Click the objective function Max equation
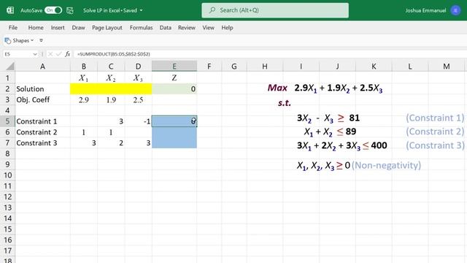Image resolution: width=467 pixels, height=263 pixels. (325, 88)
